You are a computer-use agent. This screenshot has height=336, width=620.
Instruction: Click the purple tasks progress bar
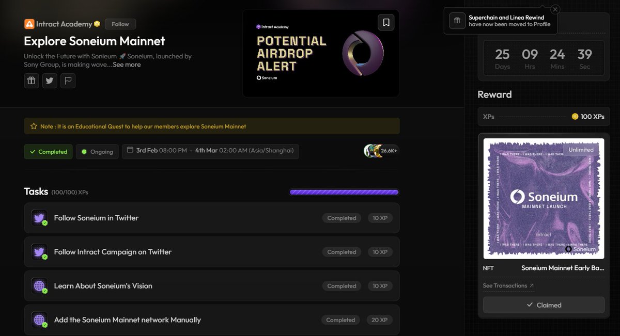344,192
